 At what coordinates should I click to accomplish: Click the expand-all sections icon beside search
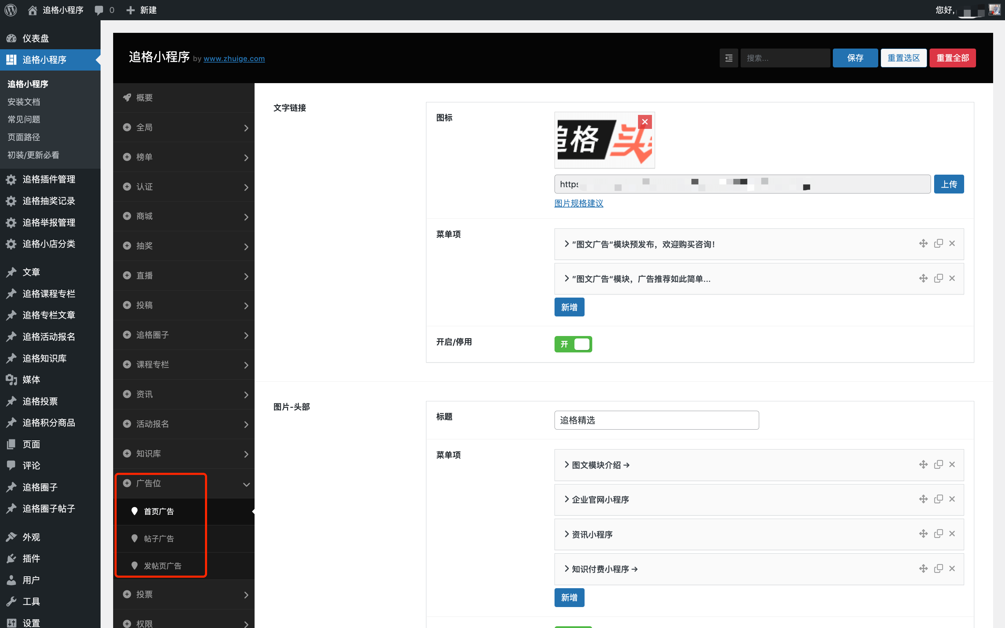[x=728, y=58]
